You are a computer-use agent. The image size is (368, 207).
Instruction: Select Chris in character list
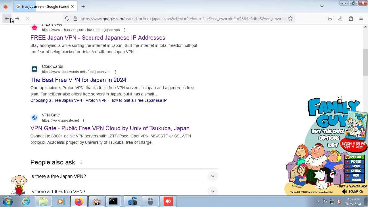tap(355, 171)
